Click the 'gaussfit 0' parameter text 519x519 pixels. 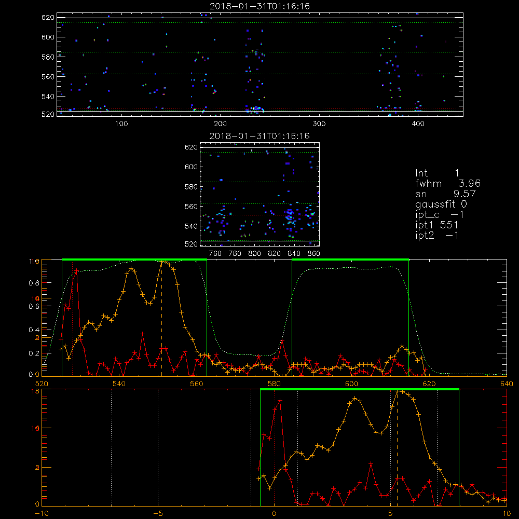[x=441, y=204]
